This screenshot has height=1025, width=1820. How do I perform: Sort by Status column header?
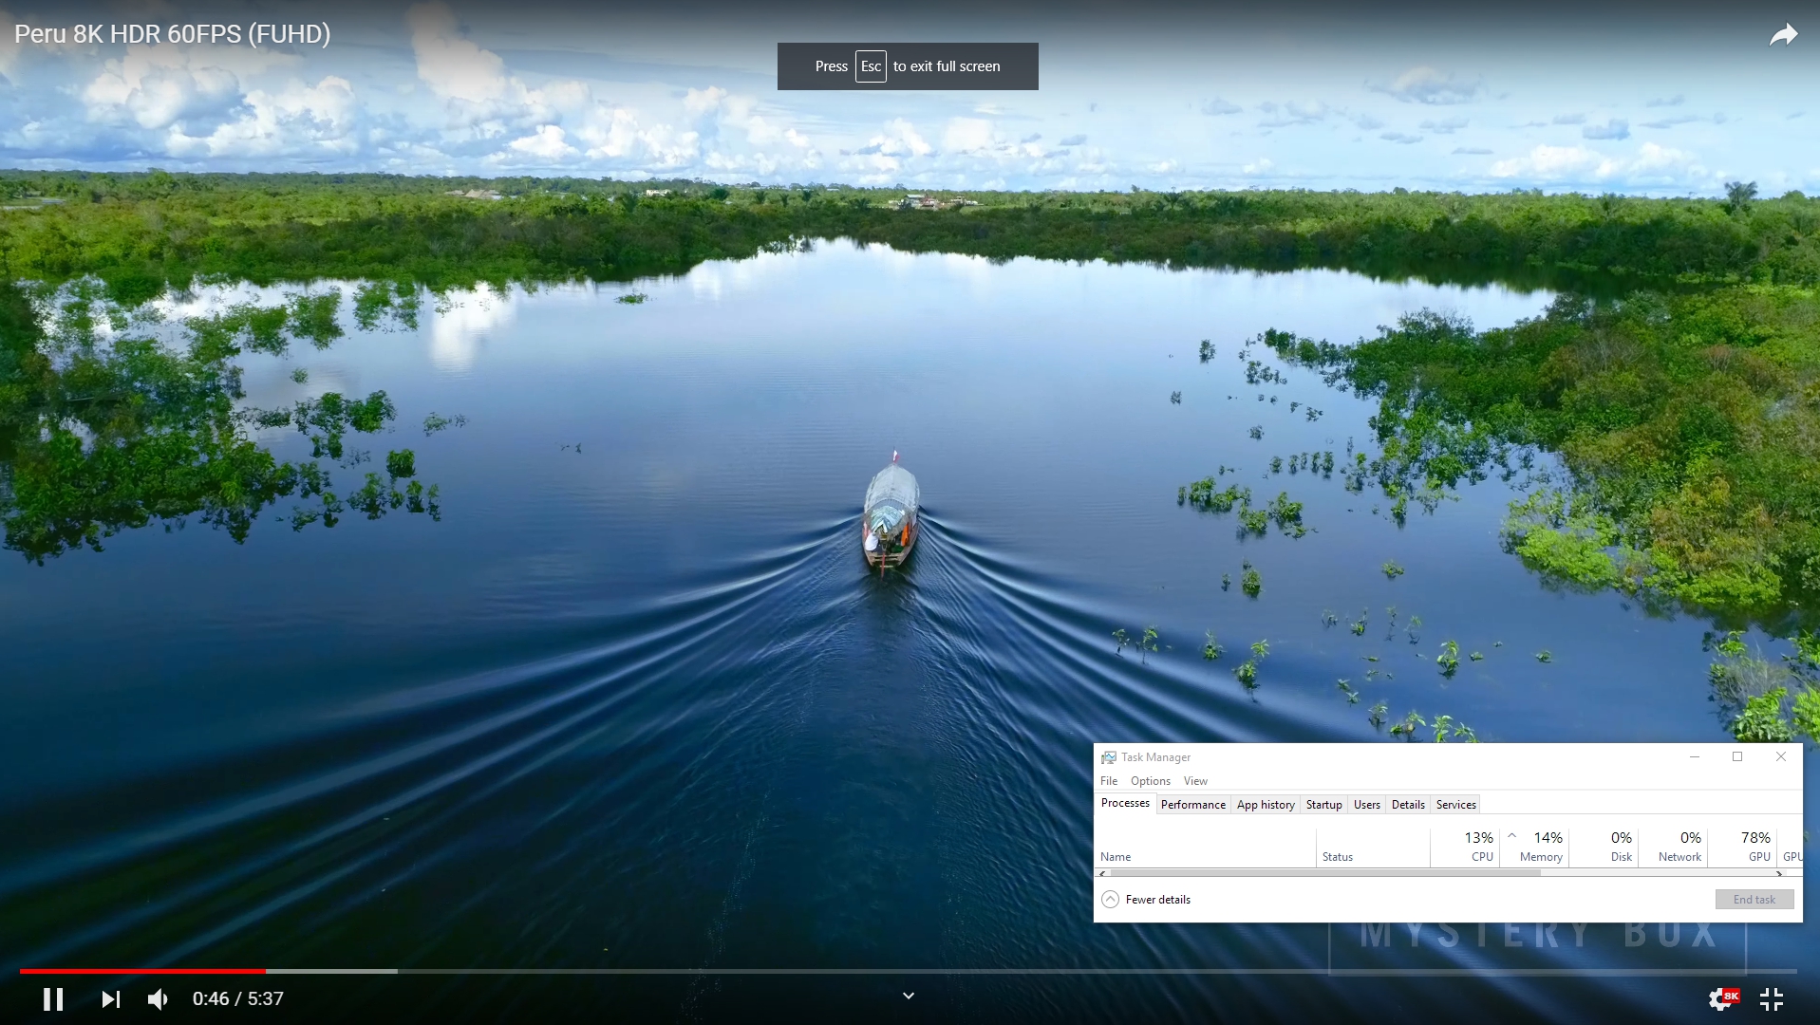coord(1373,848)
